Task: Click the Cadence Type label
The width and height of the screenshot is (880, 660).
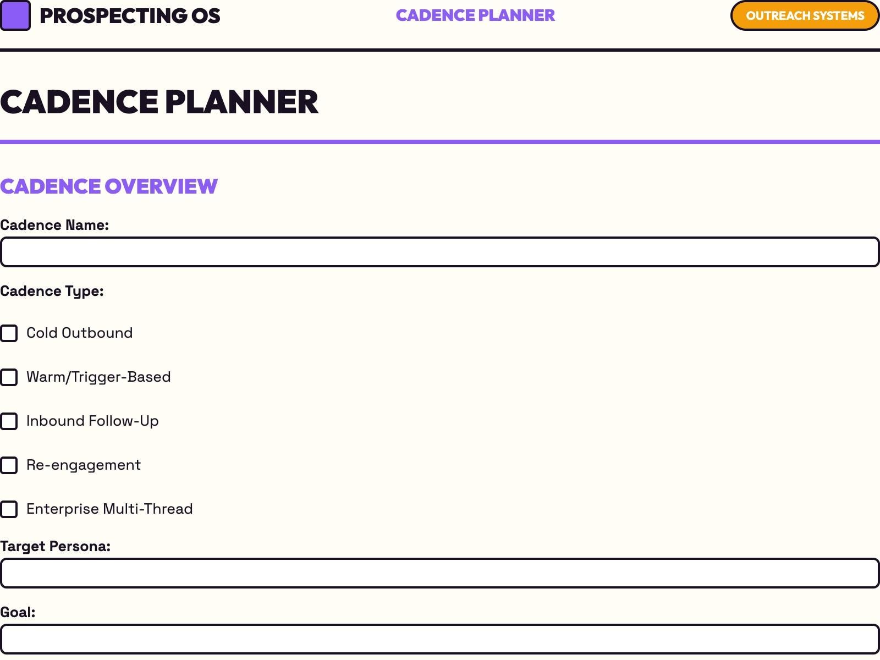Action: point(53,291)
